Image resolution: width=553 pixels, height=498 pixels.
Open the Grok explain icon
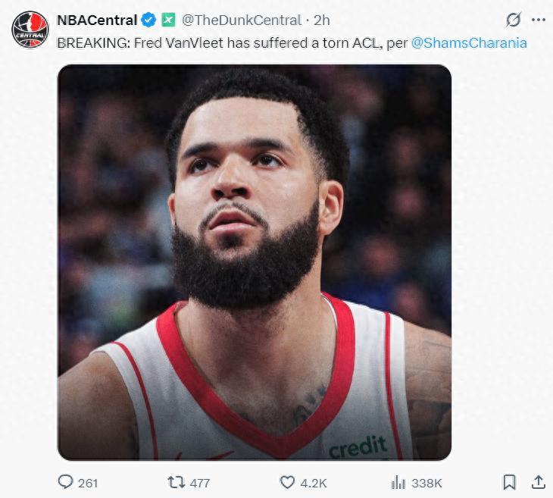pyautogui.click(x=514, y=20)
